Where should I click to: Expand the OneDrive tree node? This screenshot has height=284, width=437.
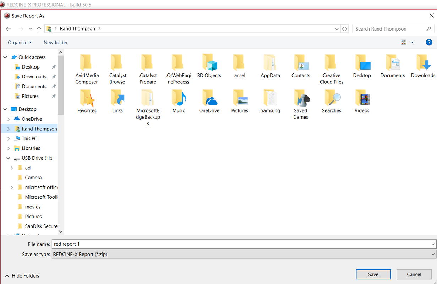pos(9,119)
